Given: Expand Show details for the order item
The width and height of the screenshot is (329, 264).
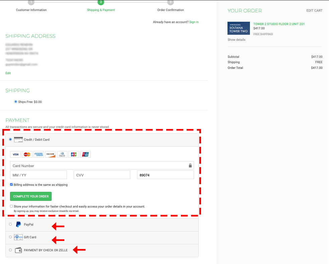Looking at the screenshot, I should [237, 39].
